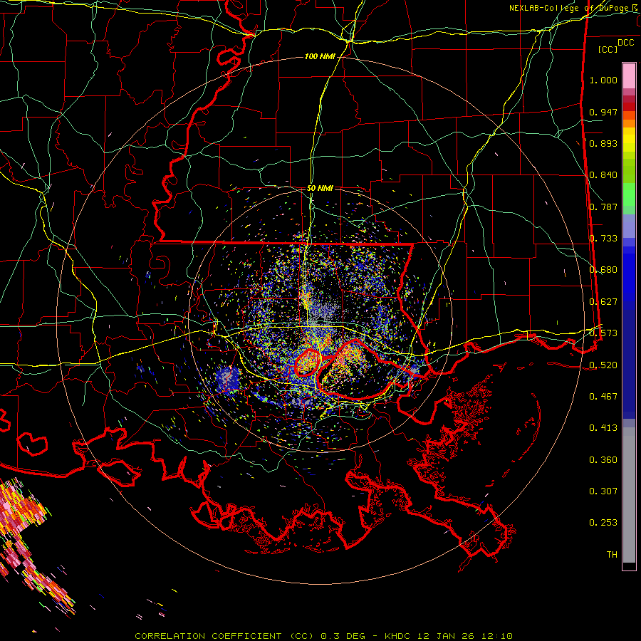Select the 1.000 color scale value

[x=603, y=80]
